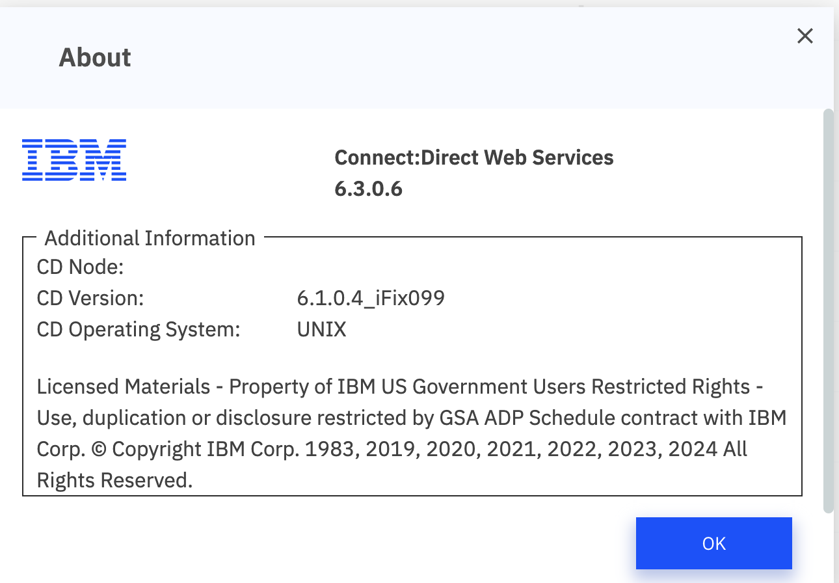The height and width of the screenshot is (583, 839).
Task: Click the About dialog title
Action: [95, 57]
